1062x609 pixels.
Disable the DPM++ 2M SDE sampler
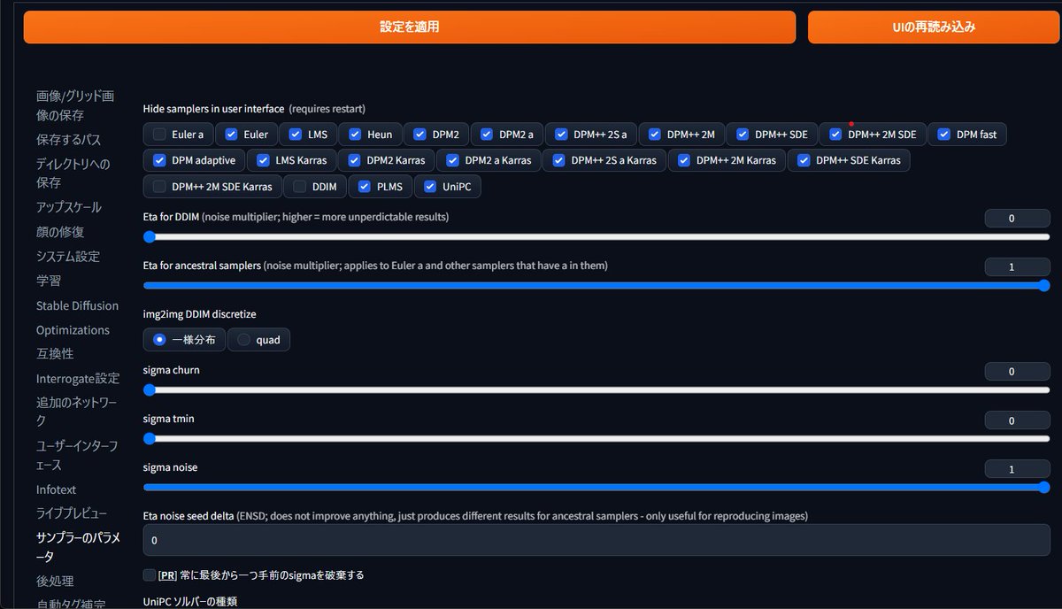coord(834,134)
